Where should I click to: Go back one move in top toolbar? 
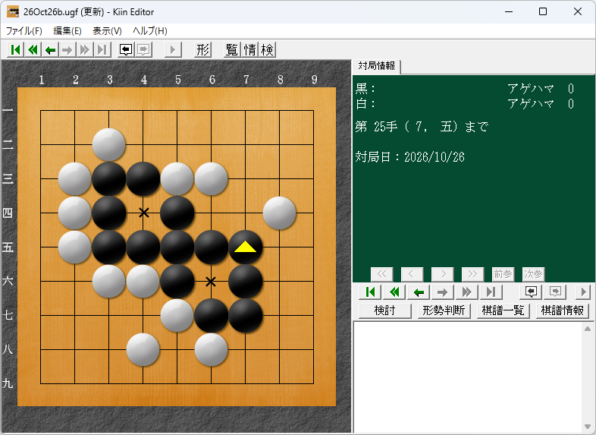click(50, 49)
